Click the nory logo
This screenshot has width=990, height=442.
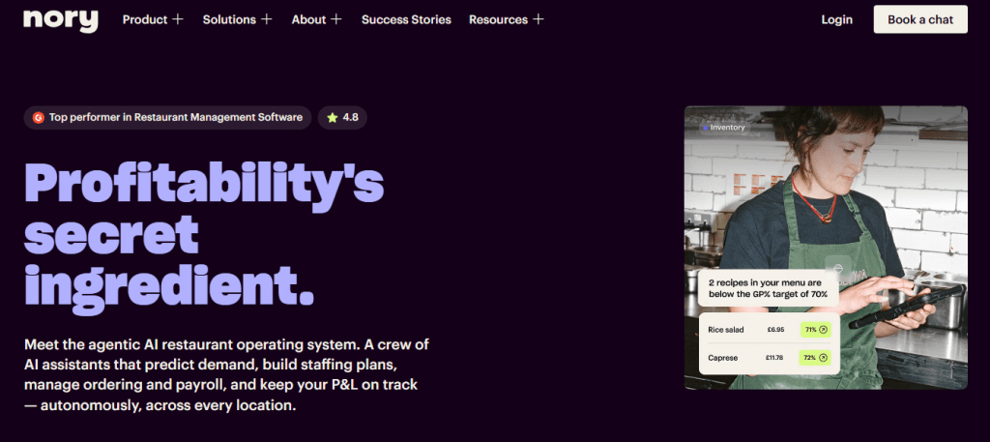61,20
